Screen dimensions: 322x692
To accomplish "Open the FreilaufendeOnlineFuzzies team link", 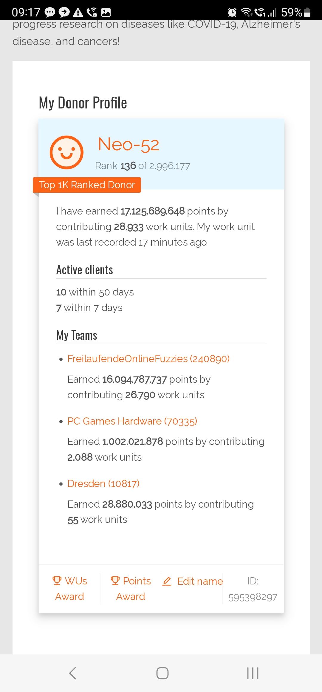I will click(148, 359).
